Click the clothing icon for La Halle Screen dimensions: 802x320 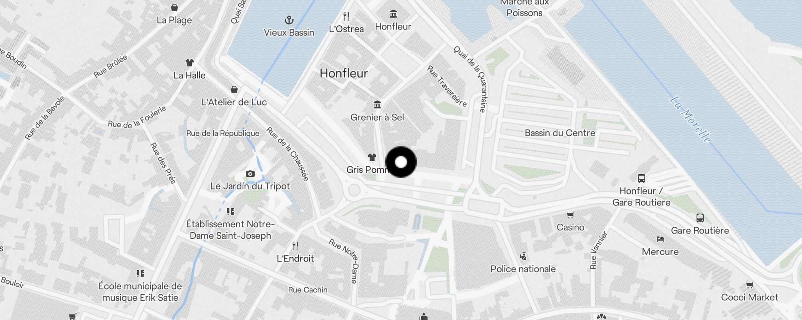tap(190, 63)
